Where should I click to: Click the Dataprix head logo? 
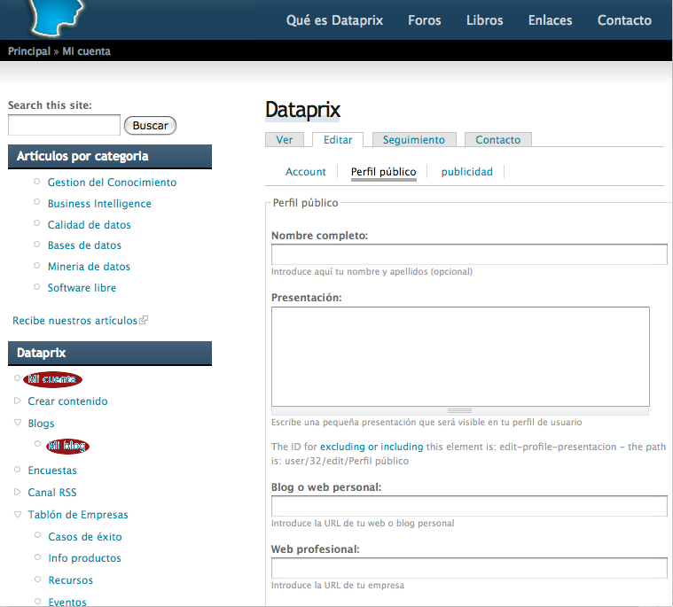point(57,17)
